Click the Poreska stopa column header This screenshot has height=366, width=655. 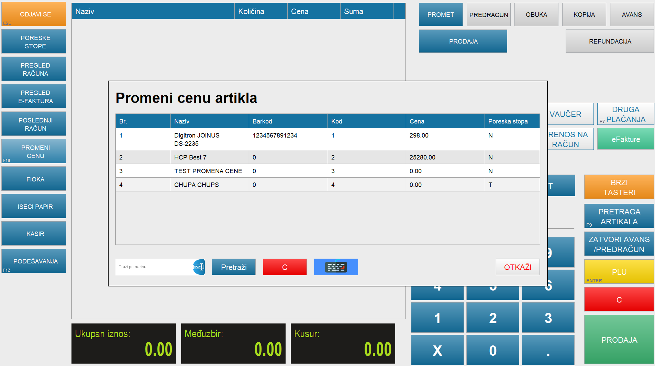512,121
